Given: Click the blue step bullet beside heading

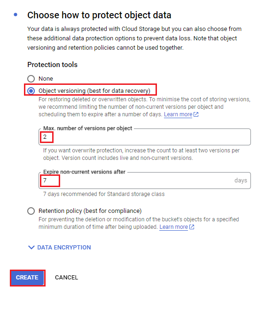Looking at the screenshot, I should pos(16,15).
